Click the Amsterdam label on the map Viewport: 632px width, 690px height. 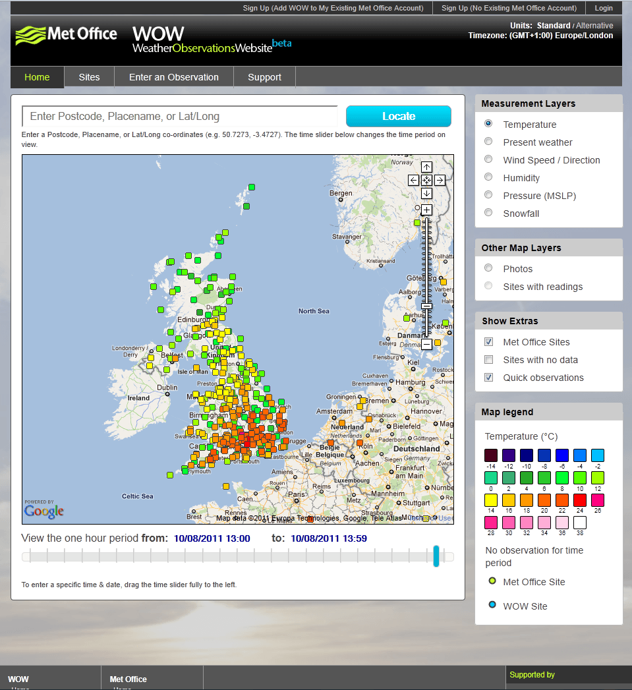(x=334, y=411)
